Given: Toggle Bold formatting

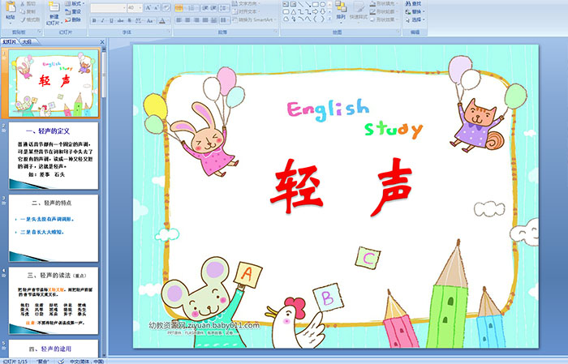Looking at the screenshot, I should 93,19.
